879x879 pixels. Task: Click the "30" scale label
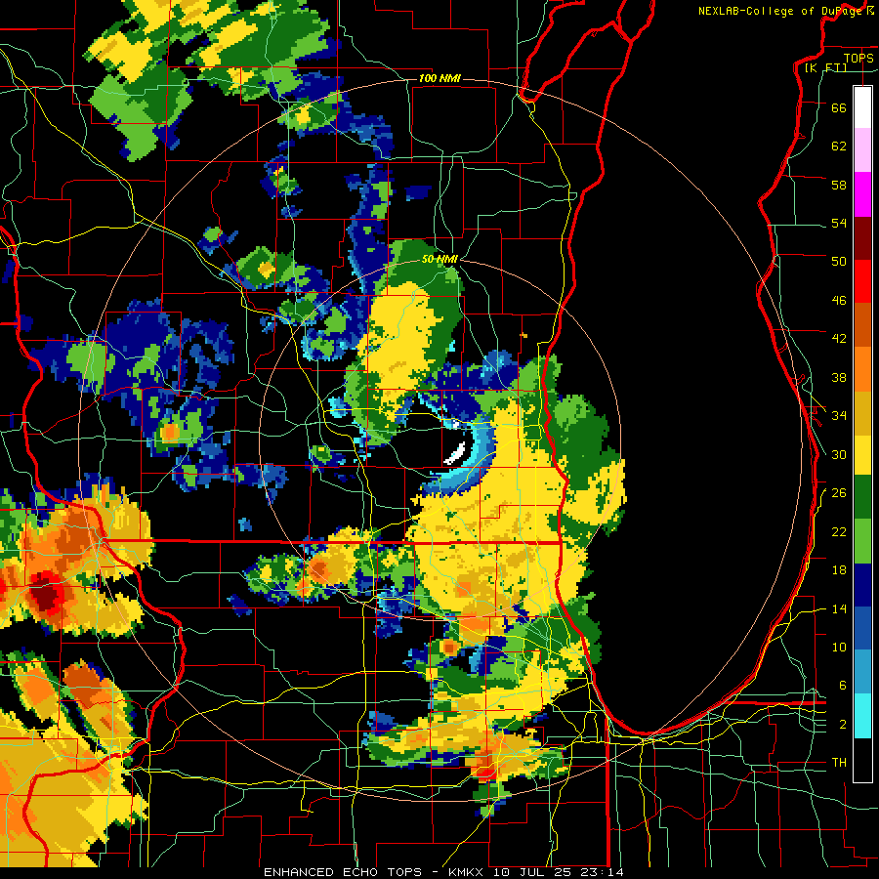pyautogui.click(x=839, y=454)
